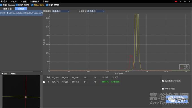Minimize the RIQA window

[180, 1]
